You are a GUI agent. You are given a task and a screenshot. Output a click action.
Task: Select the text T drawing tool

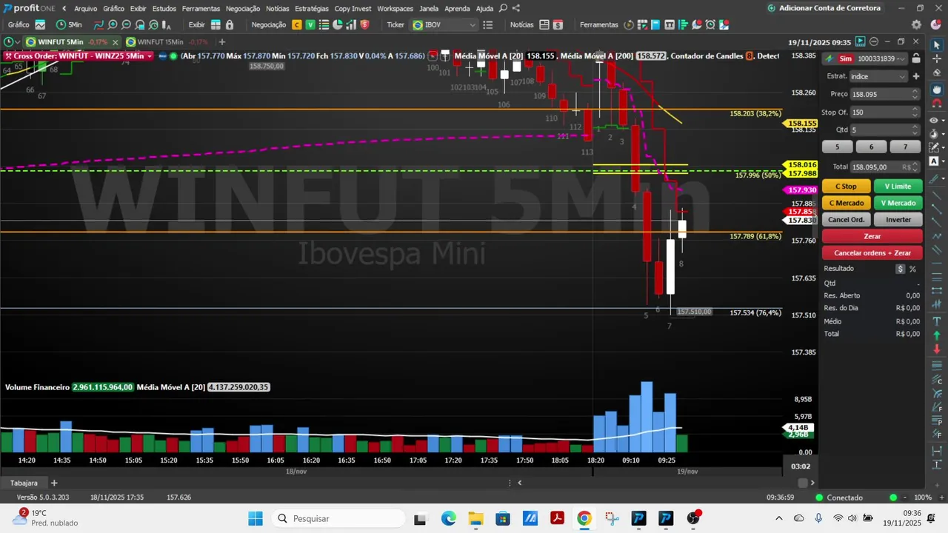[936, 321]
